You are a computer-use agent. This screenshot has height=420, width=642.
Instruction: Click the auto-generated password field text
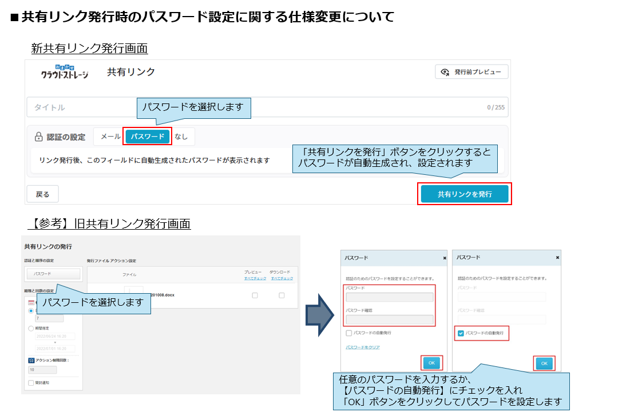click(x=154, y=161)
